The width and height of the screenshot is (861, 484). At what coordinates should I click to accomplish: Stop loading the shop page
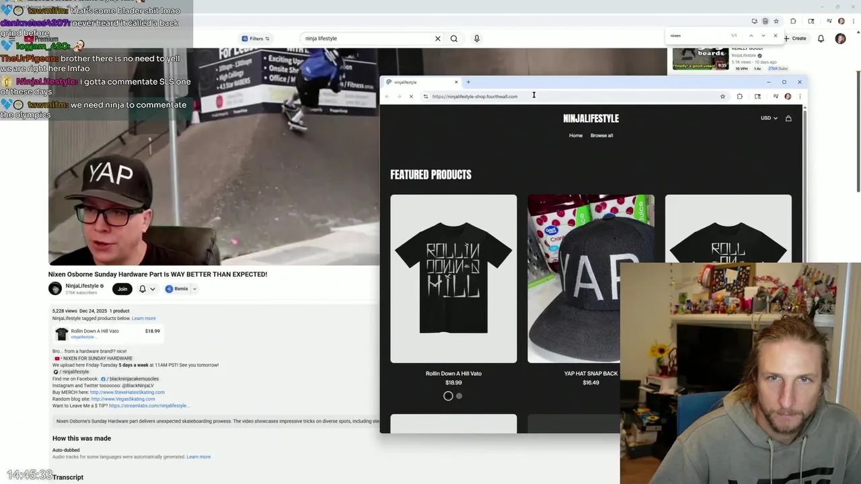click(x=411, y=96)
